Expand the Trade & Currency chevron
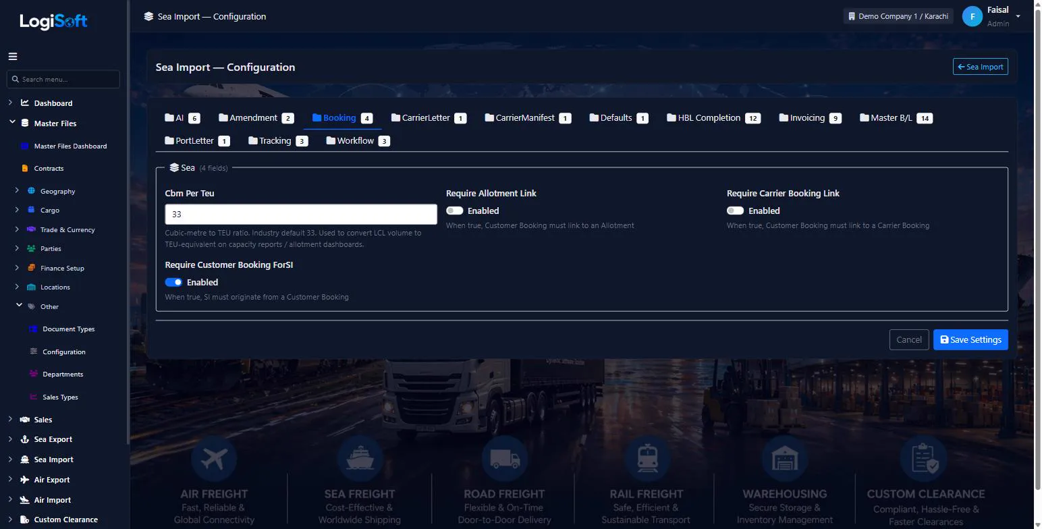The width and height of the screenshot is (1042, 529). [17, 229]
